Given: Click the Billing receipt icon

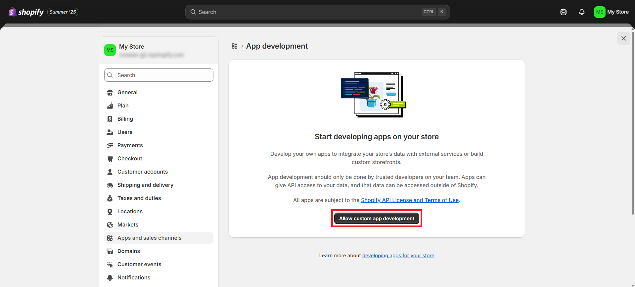Looking at the screenshot, I should 110,119.
